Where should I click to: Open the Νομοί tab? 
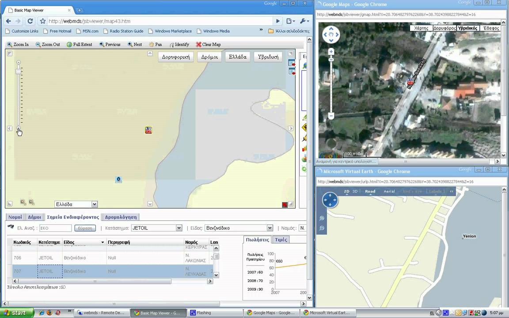(x=15, y=217)
